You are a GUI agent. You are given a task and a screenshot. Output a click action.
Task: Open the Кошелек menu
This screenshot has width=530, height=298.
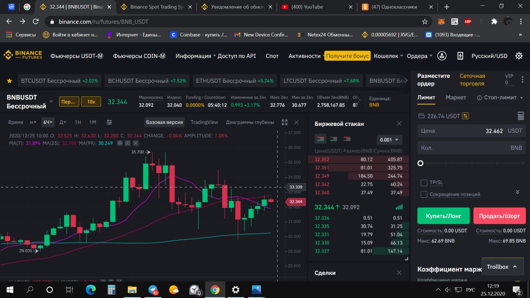click(x=388, y=56)
